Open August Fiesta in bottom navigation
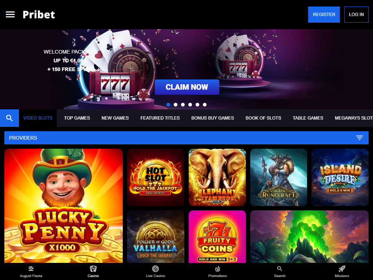Image resolution: width=373 pixels, height=280 pixels. tap(31, 271)
